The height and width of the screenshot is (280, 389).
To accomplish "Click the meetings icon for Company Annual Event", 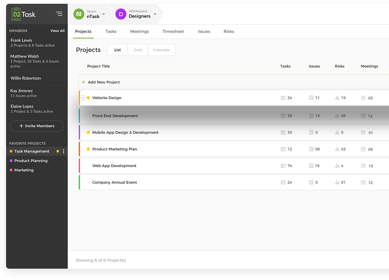I will tap(363, 182).
